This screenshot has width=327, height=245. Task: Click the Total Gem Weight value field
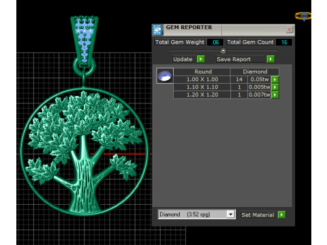215,42
